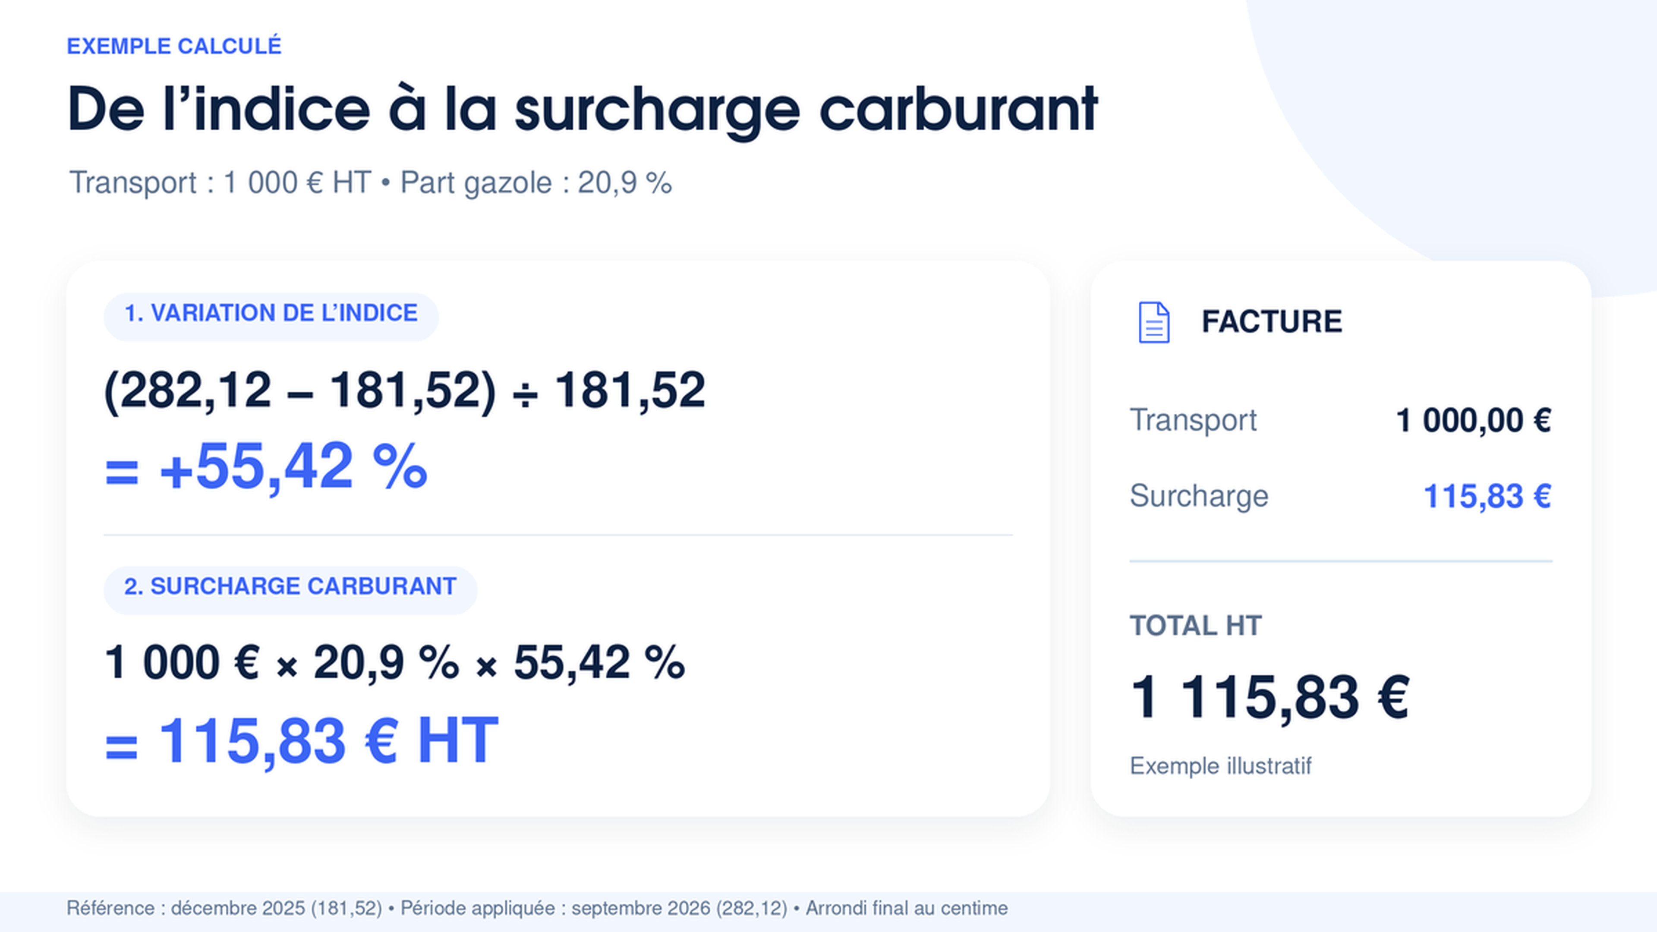Viewport: 1657px width, 932px height.
Task: Click the subtitle 'Transport : 1 000 € HT • Part gazole : 20,9 %'
Action: [371, 183]
